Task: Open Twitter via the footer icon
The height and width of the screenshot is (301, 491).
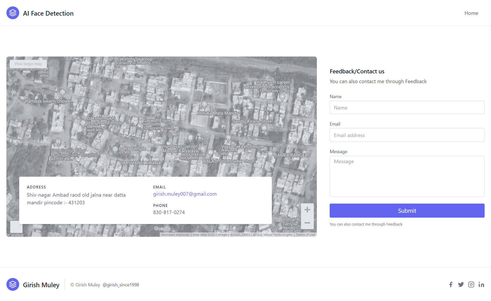Action: tap(461, 284)
